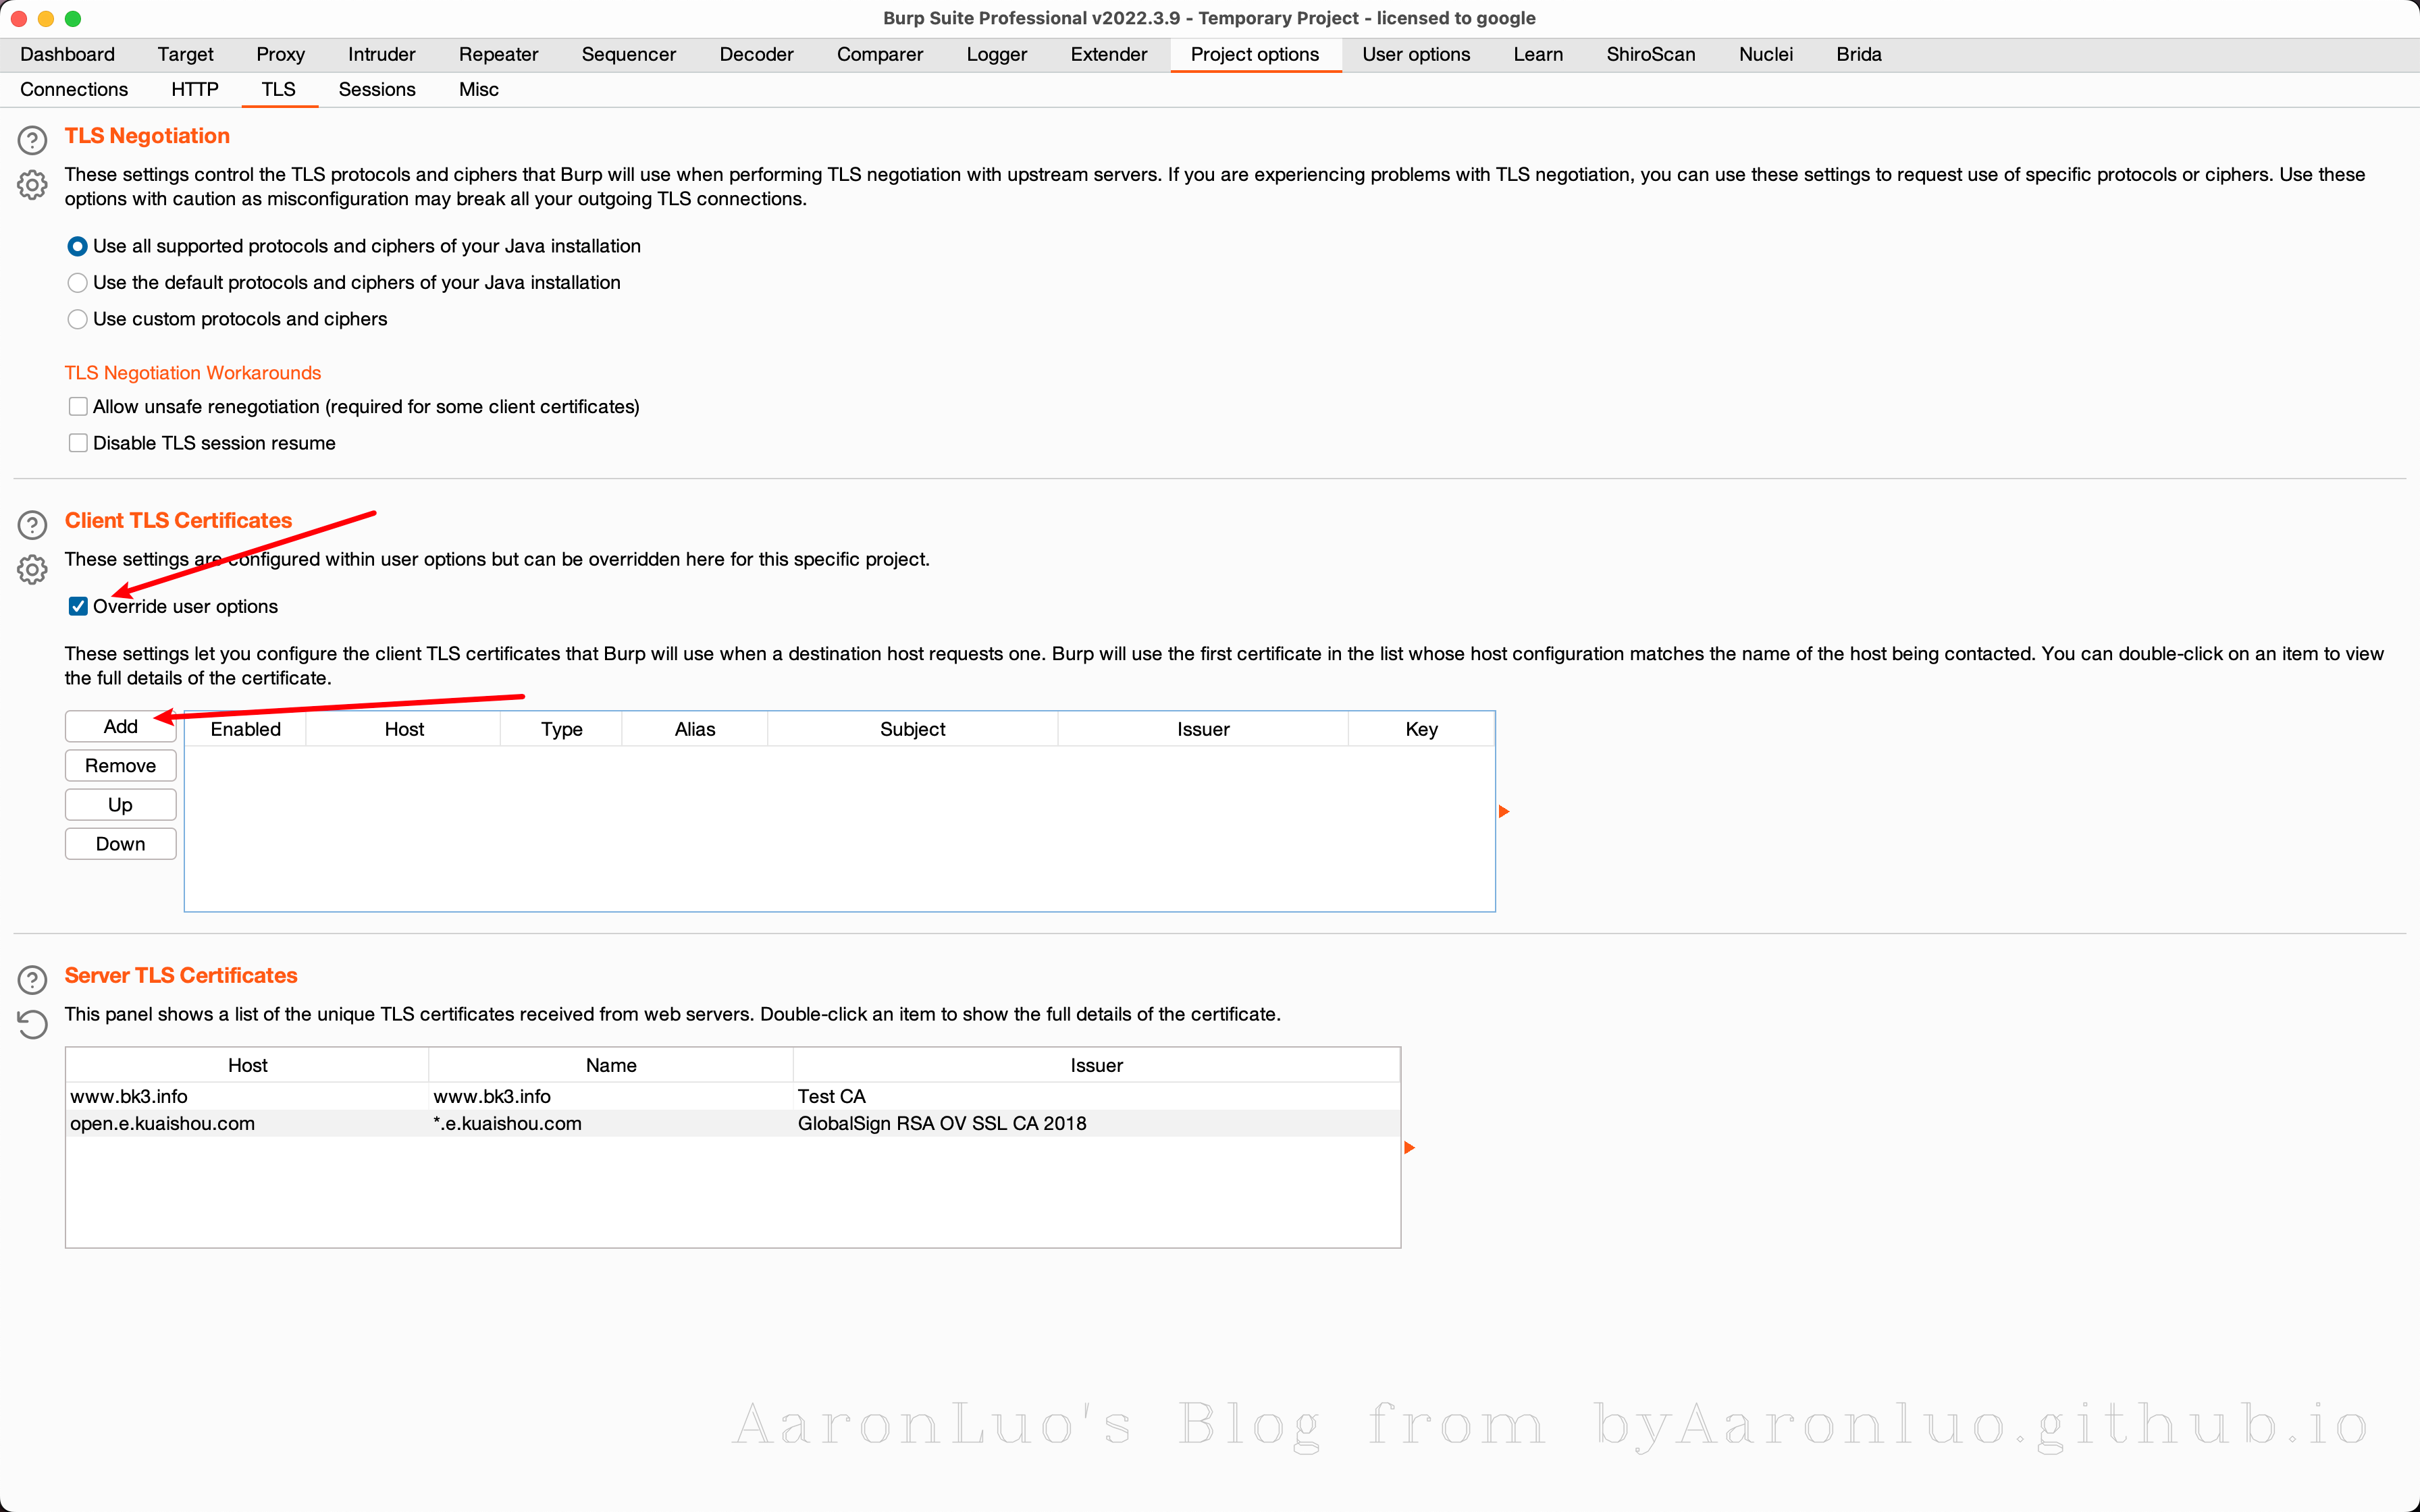Viewport: 2420px width, 1512px height.
Task: Click Add client certificate button
Action: [120, 726]
